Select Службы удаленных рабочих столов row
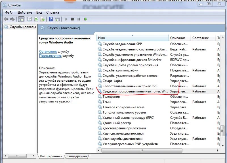This screenshot has height=163, width=227. point(158,75)
